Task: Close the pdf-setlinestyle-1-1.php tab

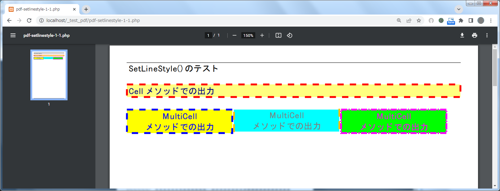Action: [x=74, y=9]
